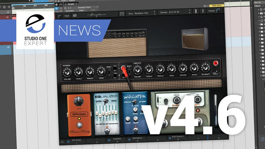
Task: Stomp the Phaser Ninety footswitch
Action: pyautogui.click(x=79, y=125)
